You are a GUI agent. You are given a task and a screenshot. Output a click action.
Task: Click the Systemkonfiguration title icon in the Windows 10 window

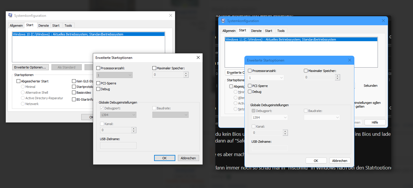pyautogui.click(x=10, y=16)
